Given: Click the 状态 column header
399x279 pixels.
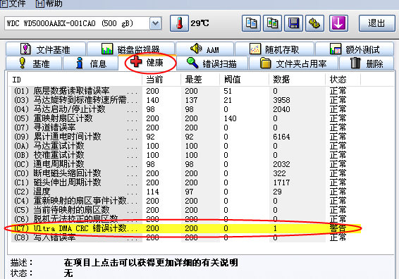Looking at the screenshot, I should pyautogui.click(x=343, y=80).
